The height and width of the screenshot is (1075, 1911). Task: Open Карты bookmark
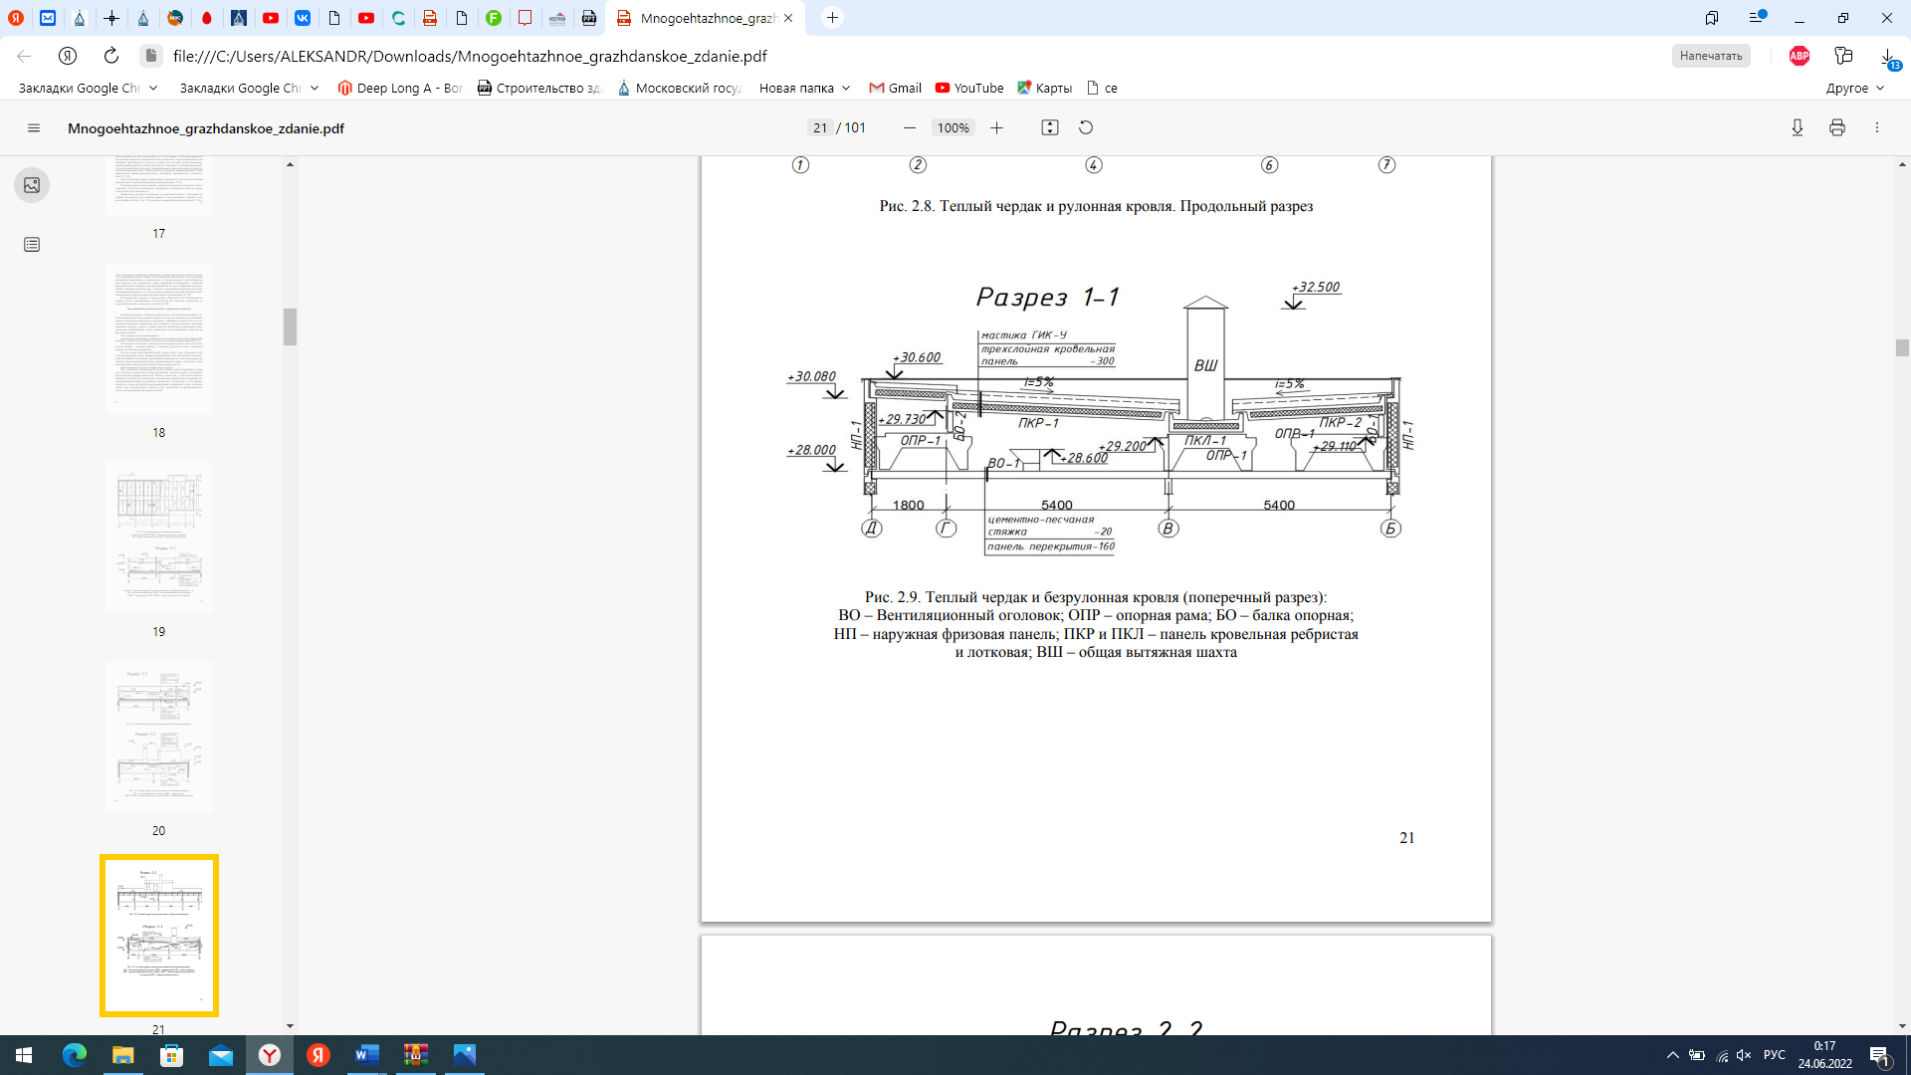pyautogui.click(x=1044, y=88)
